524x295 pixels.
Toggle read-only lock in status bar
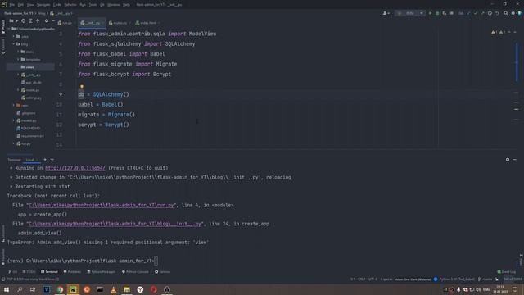coord(497,279)
